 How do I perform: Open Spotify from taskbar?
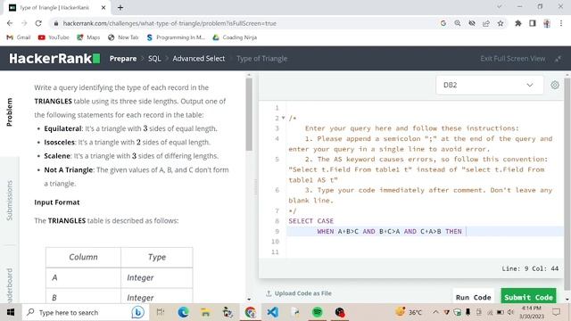tap(318, 312)
